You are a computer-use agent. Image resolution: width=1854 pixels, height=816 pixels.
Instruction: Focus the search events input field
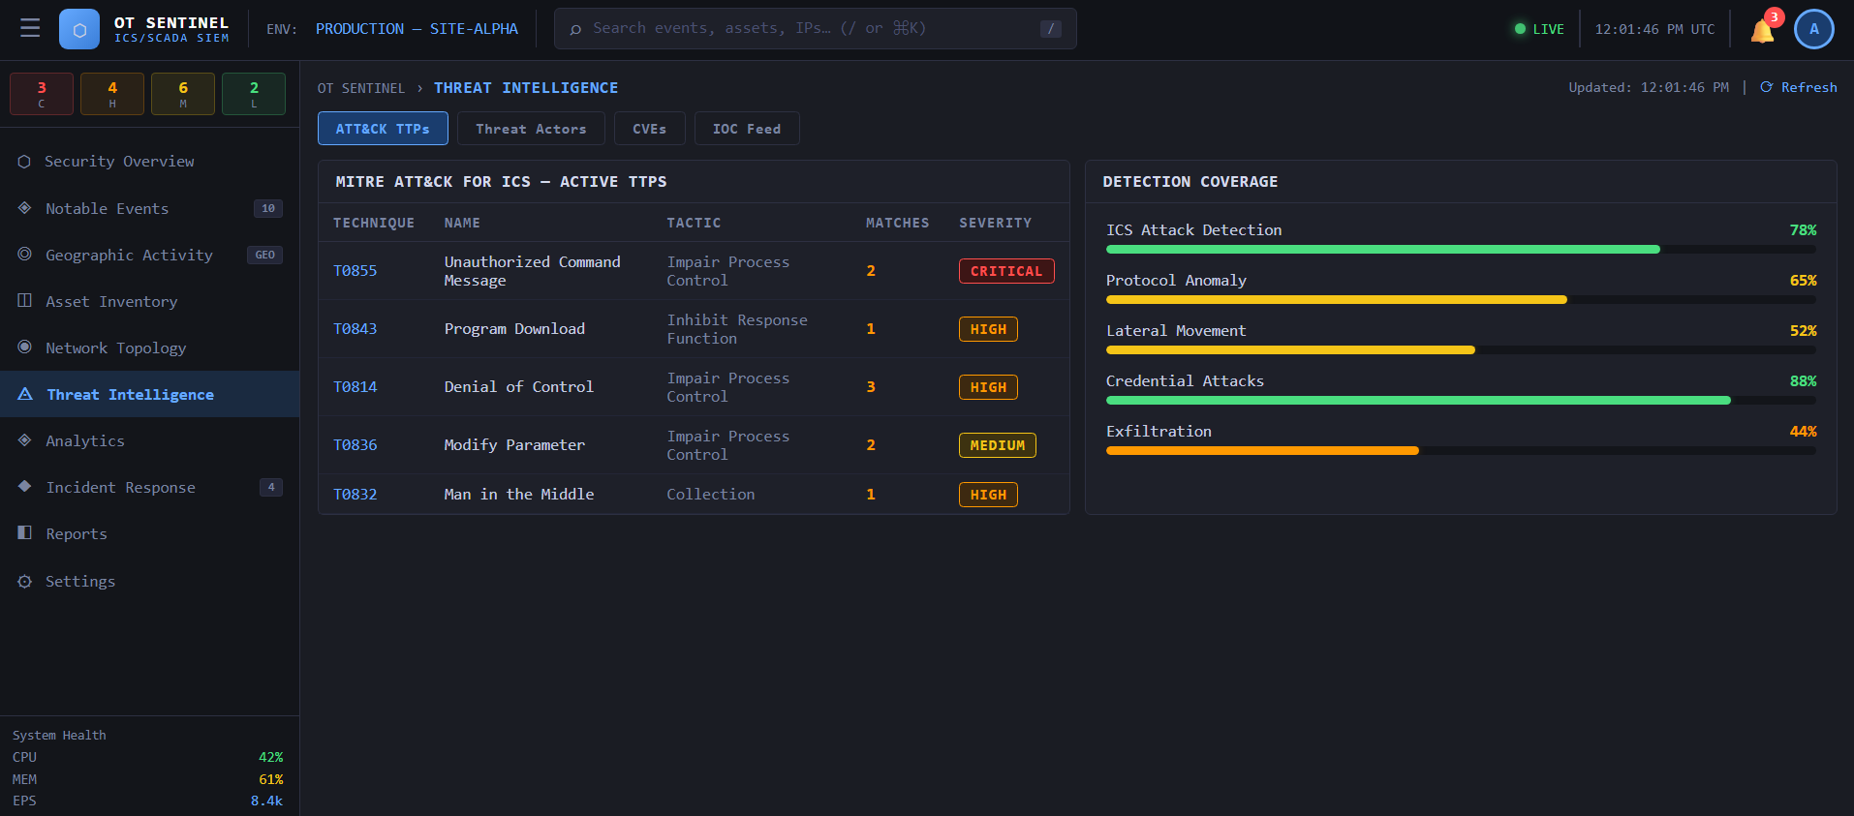pos(814,29)
